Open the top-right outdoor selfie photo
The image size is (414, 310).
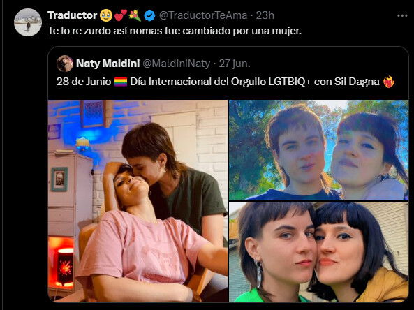318,150
